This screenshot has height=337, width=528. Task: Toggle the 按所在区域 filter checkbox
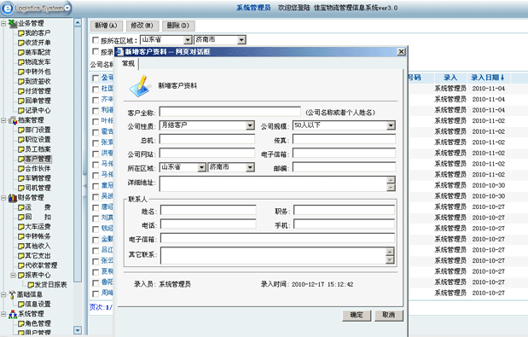click(x=96, y=40)
